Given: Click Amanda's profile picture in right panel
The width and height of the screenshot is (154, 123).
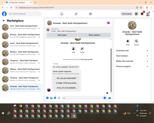Looking at the screenshot, I should (x=132, y=25).
